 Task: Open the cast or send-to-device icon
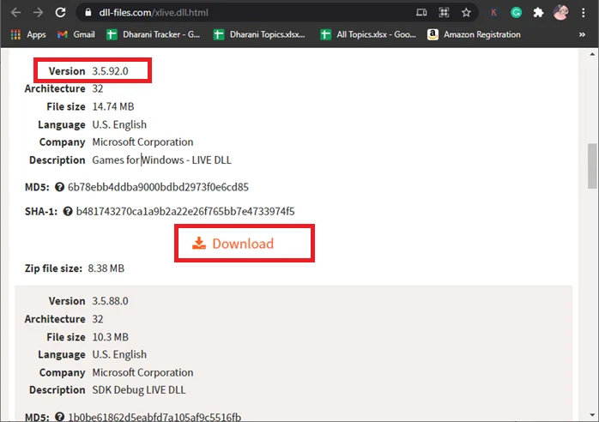(x=421, y=13)
